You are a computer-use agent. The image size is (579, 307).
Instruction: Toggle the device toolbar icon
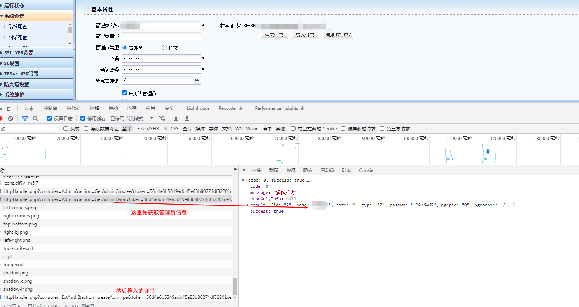pyautogui.click(x=9, y=108)
